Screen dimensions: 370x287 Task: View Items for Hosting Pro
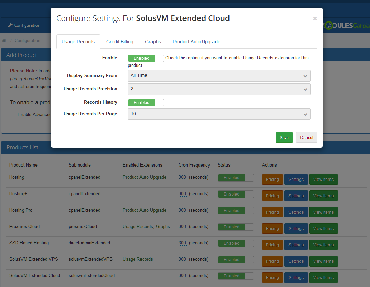pyautogui.click(x=324, y=212)
